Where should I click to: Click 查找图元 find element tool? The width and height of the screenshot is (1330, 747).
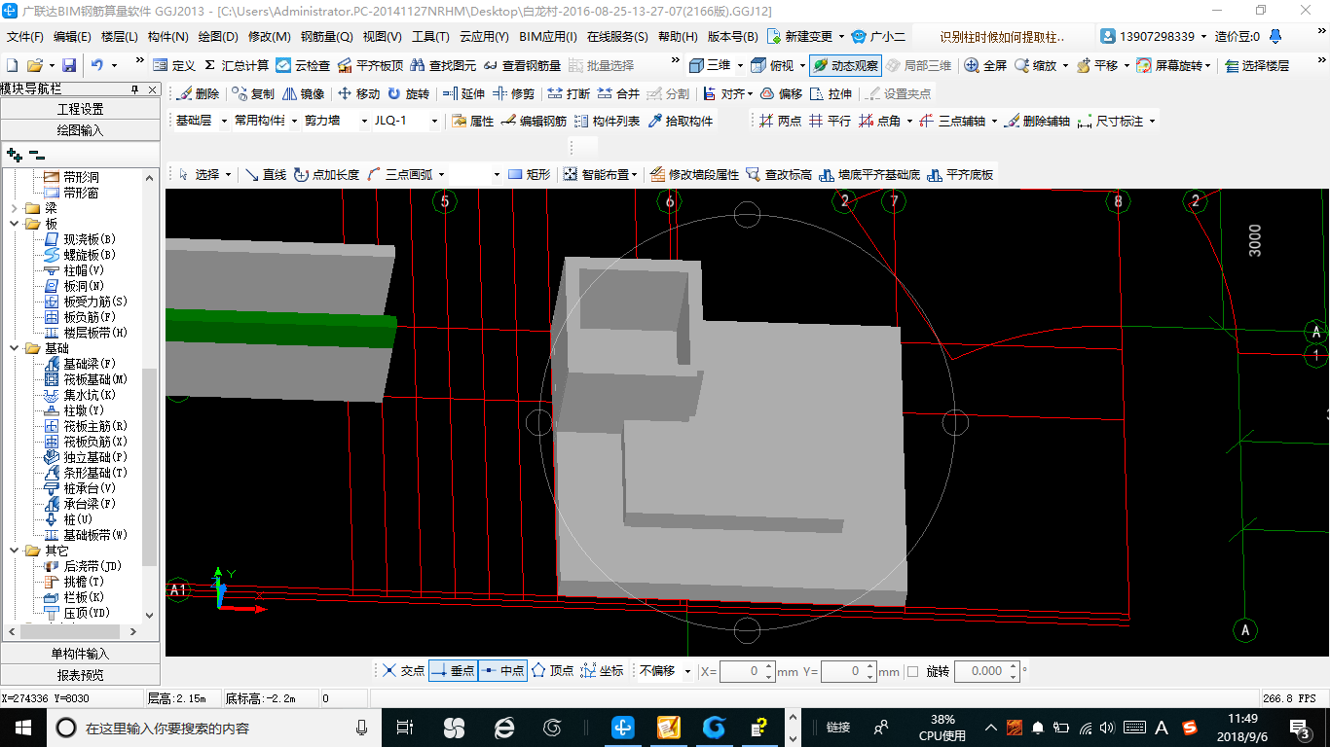pos(443,65)
